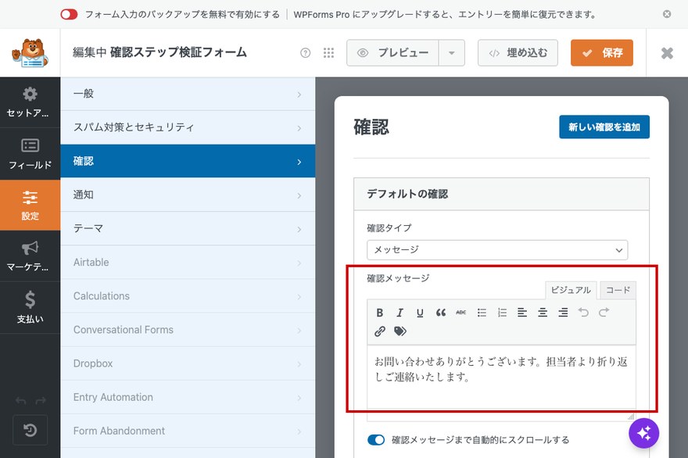Image resolution: width=688 pixels, height=458 pixels.
Task: Align text right
Action: [x=563, y=313]
